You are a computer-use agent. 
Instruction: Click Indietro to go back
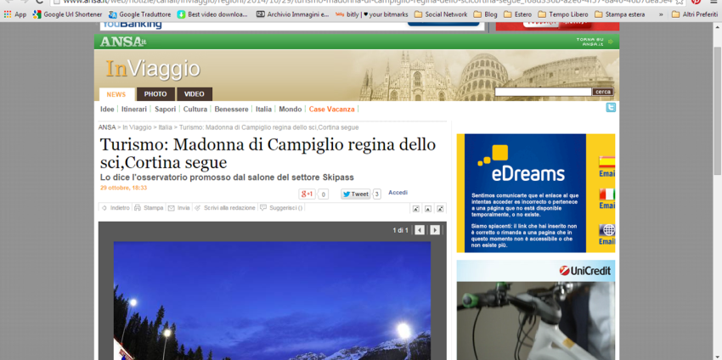tap(116, 208)
